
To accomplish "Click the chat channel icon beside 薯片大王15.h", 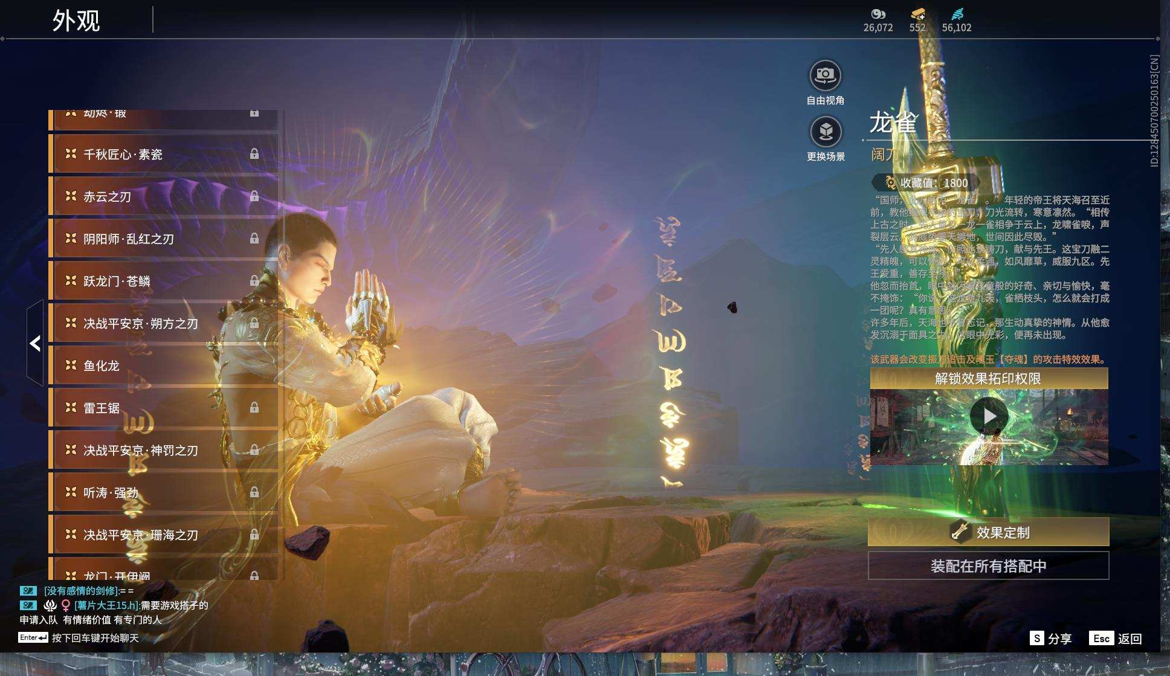I will point(28,605).
